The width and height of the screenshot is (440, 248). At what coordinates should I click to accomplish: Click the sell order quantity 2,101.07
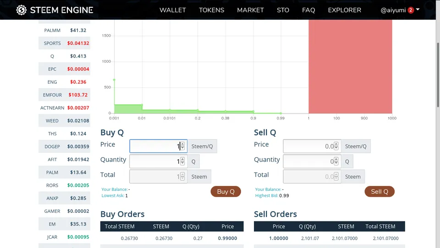click(310, 238)
